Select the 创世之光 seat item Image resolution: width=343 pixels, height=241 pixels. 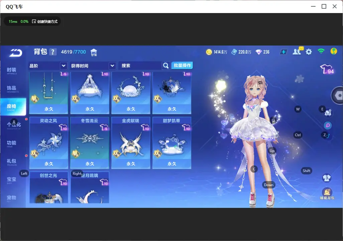pos(48,187)
